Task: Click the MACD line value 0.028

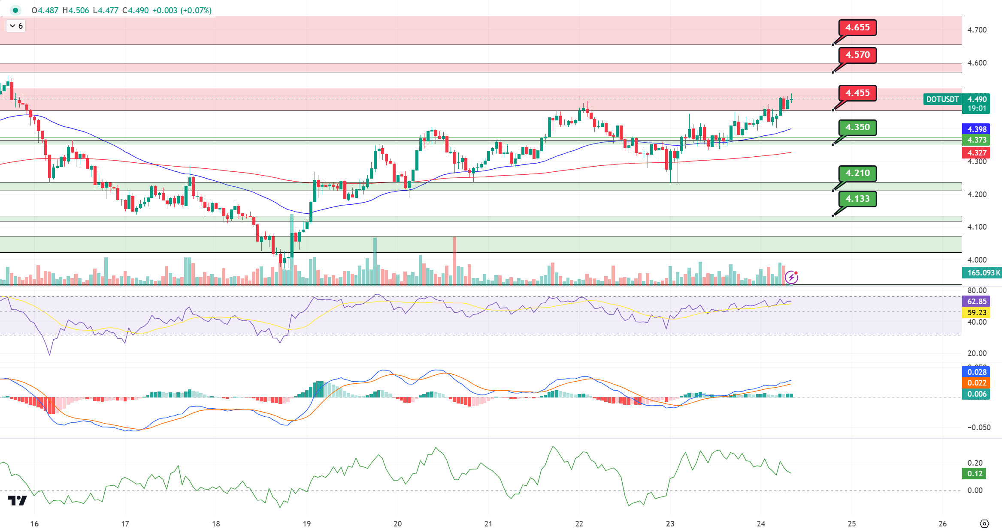Action: [977, 372]
